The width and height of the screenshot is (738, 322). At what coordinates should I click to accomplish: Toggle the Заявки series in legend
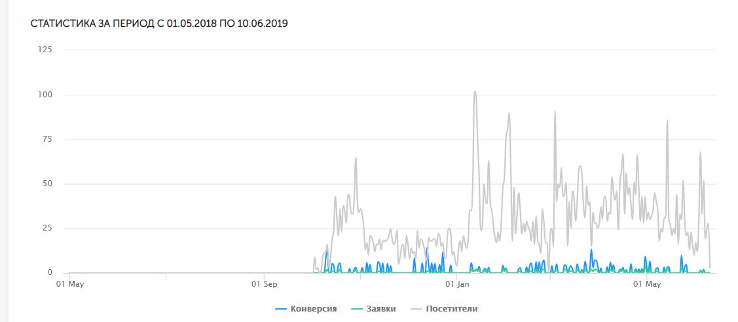[x=374, y=309]
